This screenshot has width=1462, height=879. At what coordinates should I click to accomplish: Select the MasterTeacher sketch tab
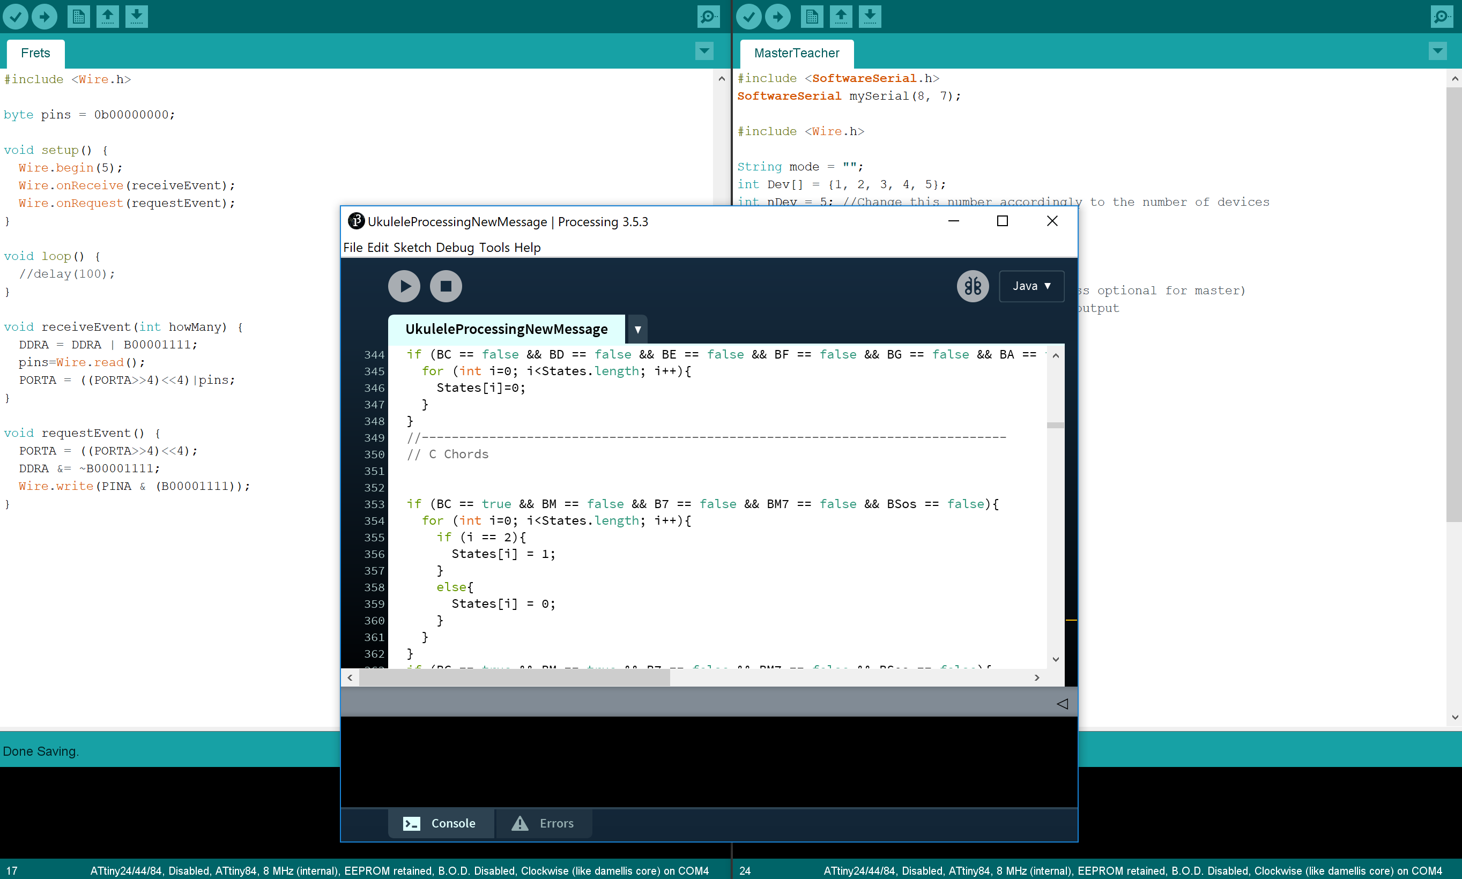tap(796, 53)
